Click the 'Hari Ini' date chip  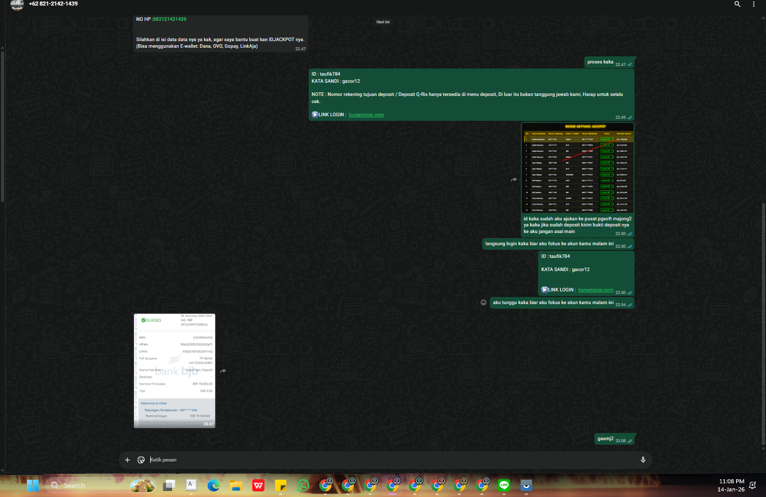[x=383, y=22]
